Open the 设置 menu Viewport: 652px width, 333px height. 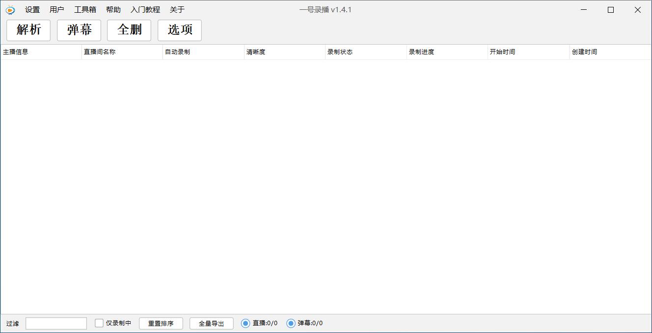(x=32, y=9)
